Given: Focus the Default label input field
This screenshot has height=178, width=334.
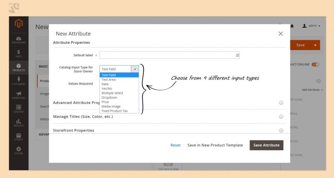Looking at the screenshot, I should 169,55.
